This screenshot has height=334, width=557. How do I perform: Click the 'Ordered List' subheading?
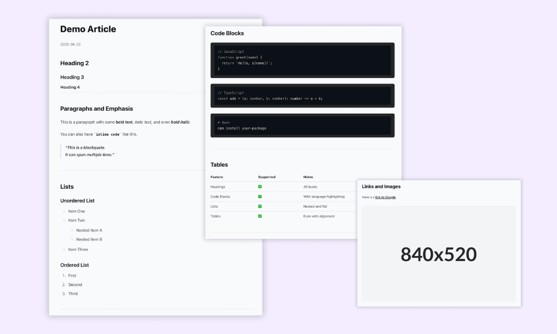(x=75, y=265)
